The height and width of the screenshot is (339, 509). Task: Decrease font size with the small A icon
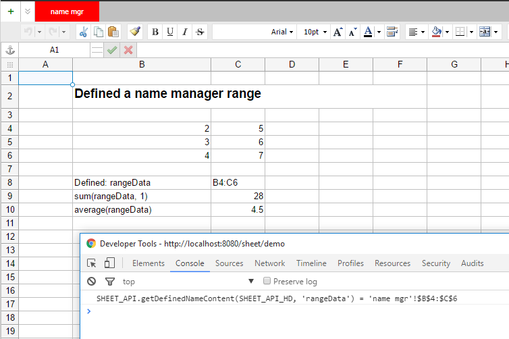tap(352, 32)
